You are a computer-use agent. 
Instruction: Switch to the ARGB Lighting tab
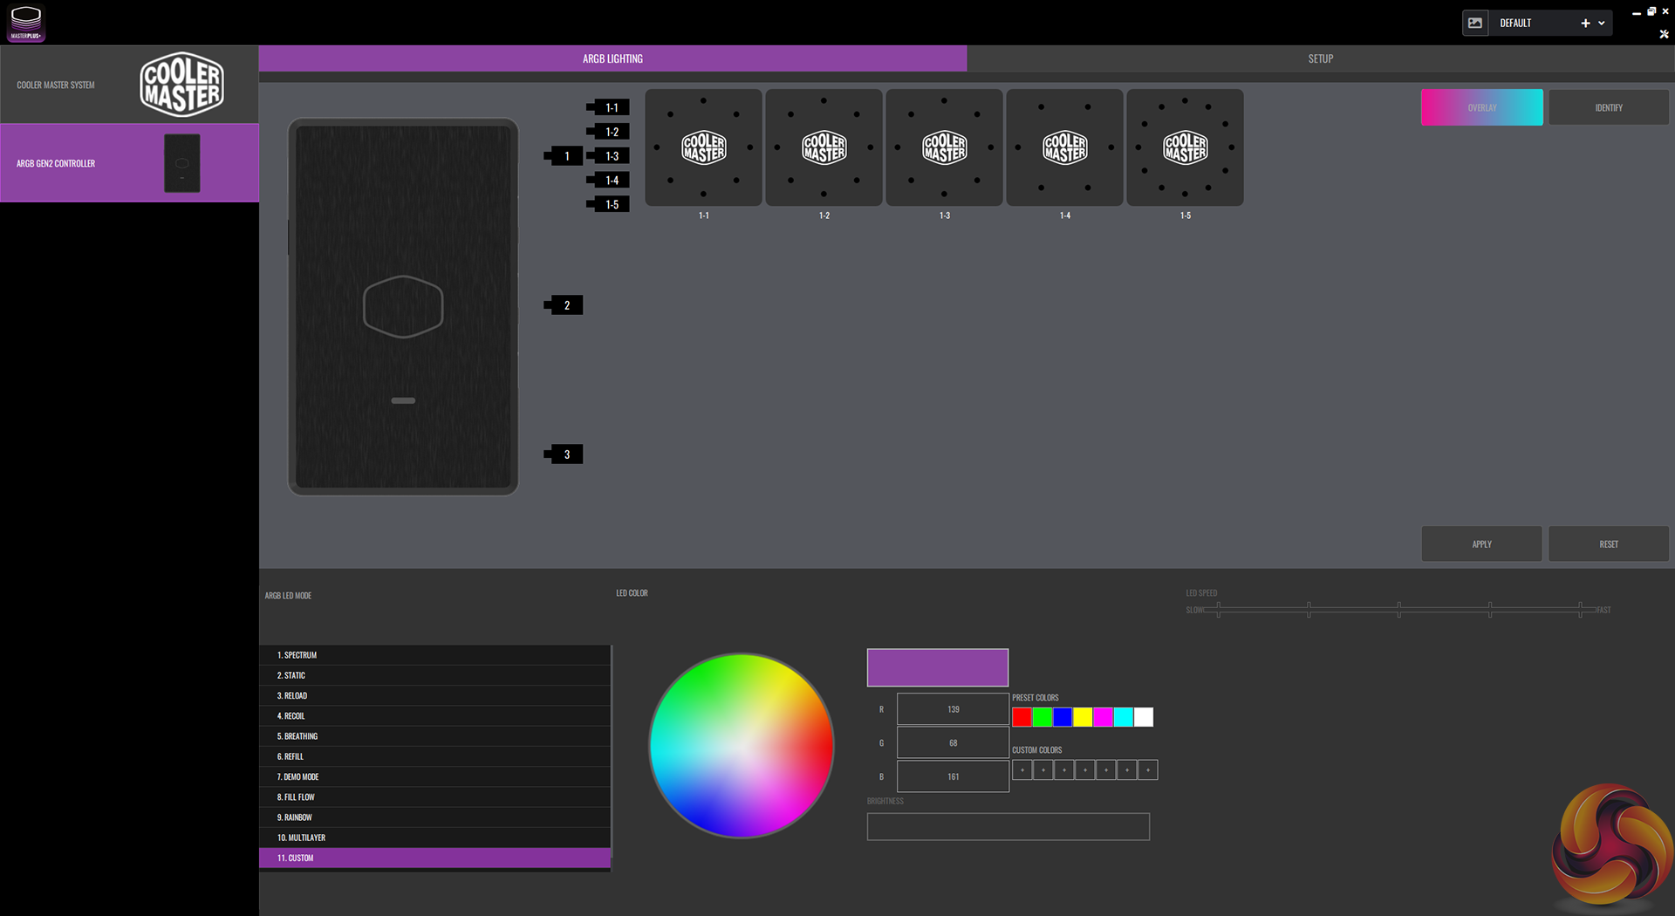[x=612, y=58]
